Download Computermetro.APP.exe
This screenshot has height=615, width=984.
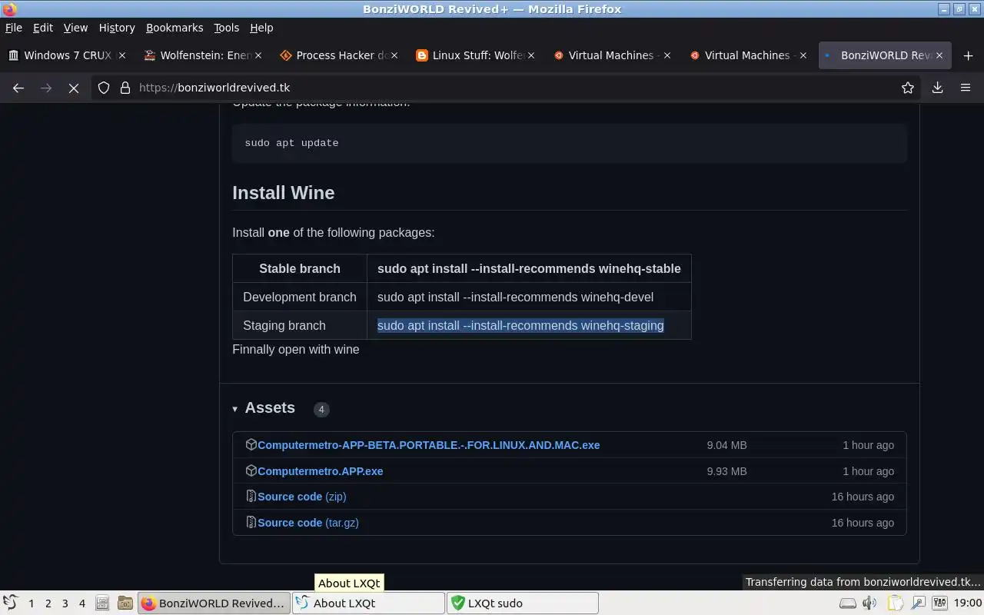[x=320, y=471]
